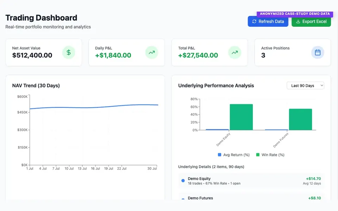Click the NAV Trend (30 Days) title

[x=36, y=85]
